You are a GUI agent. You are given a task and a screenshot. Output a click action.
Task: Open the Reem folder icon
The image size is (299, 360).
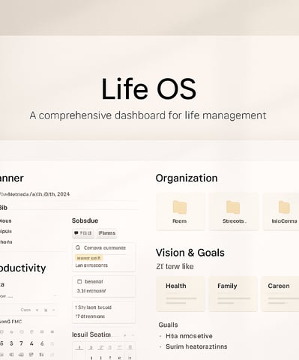pos(180,207)
